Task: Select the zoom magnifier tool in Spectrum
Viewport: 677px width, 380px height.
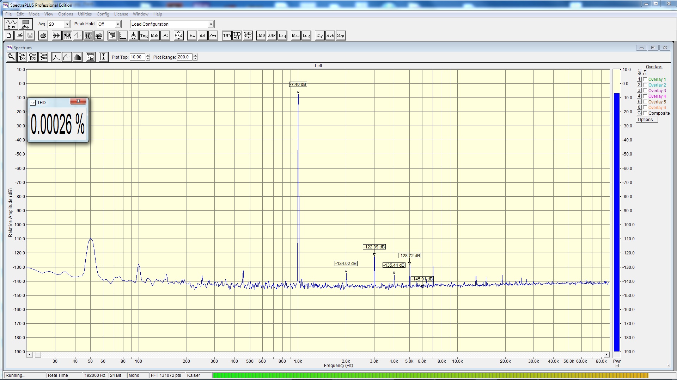Action: pyautogui.click(x=11, y=57)
